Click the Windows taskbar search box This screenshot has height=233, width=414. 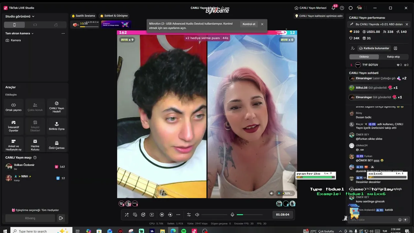(x=41, y=231)
